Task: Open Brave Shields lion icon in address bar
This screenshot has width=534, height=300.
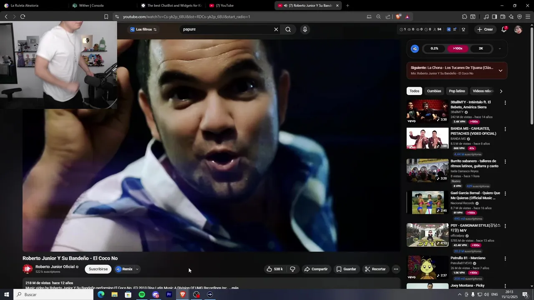Action: tap(398, 17)
